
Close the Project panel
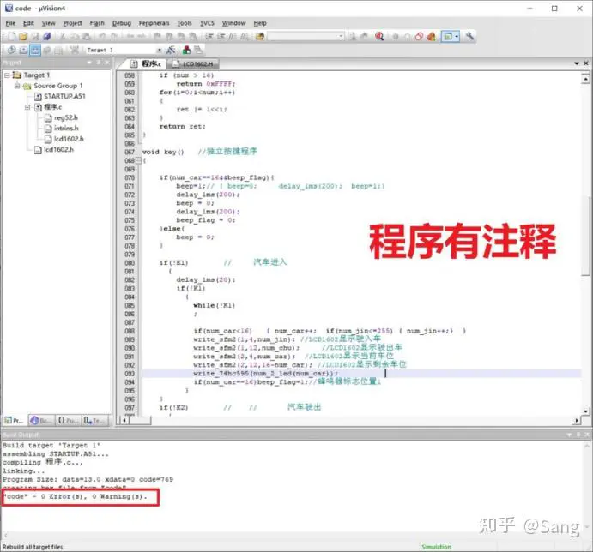click(108, 63)
